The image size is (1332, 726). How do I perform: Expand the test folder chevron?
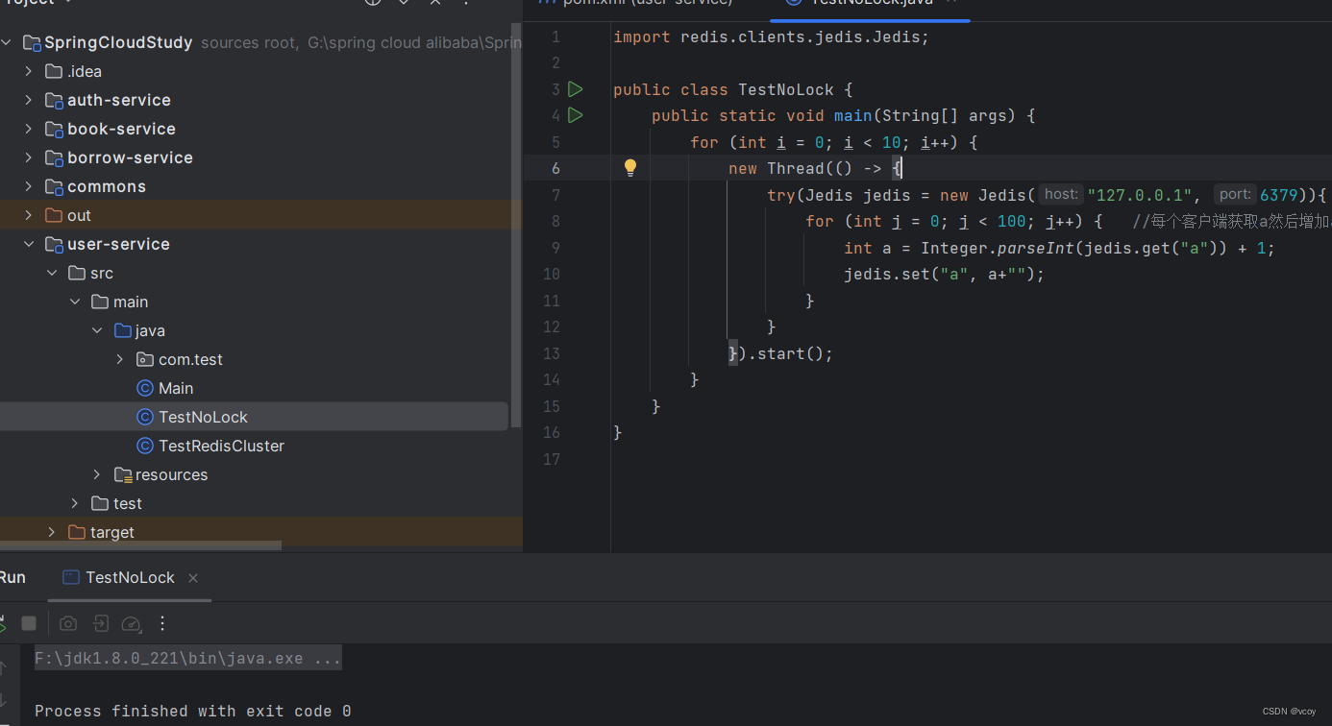click(75, 503)
